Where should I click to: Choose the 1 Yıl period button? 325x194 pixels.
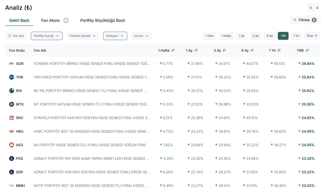click(x=296, y=36)
